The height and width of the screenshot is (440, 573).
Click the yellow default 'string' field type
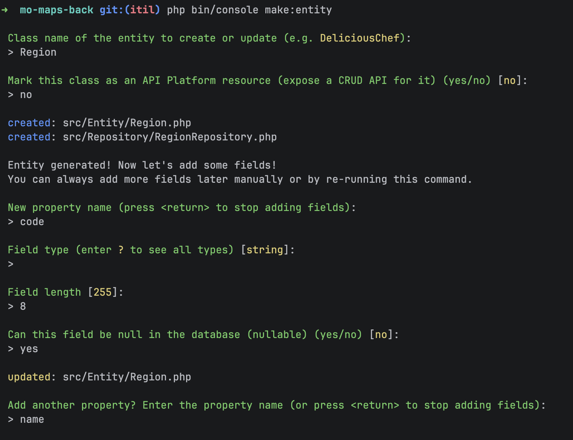[x=265, y=250]
